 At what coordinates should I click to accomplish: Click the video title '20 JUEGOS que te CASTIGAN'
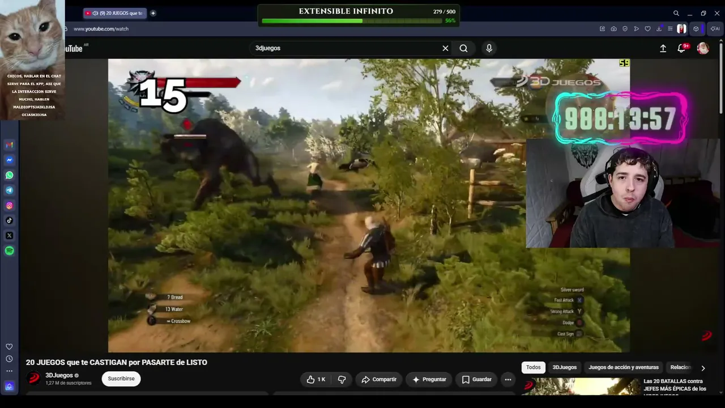(117, 363)
